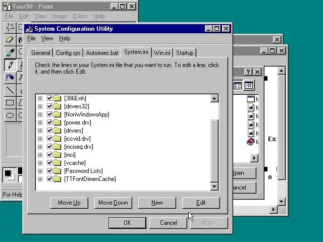Select the Rectangle shape tool in Paint
This screenshot has height=242, width=323.
(10, 103)
